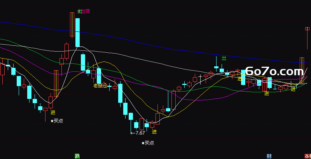This screenshot has width=311, height=159.
Task: Select the orange 老鼠仓 marker label
Action: pyautogui.click(x=100, y=86)
